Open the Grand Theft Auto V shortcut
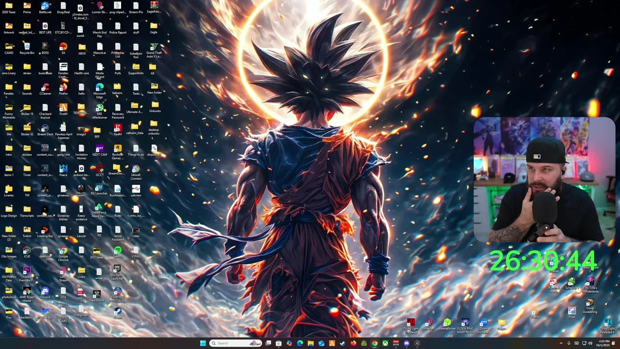Screen dimensions: 620x349 154,50
